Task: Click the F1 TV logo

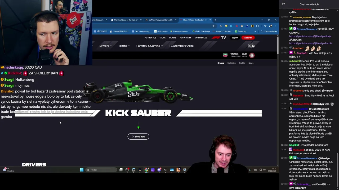Action: coord(219,37)
